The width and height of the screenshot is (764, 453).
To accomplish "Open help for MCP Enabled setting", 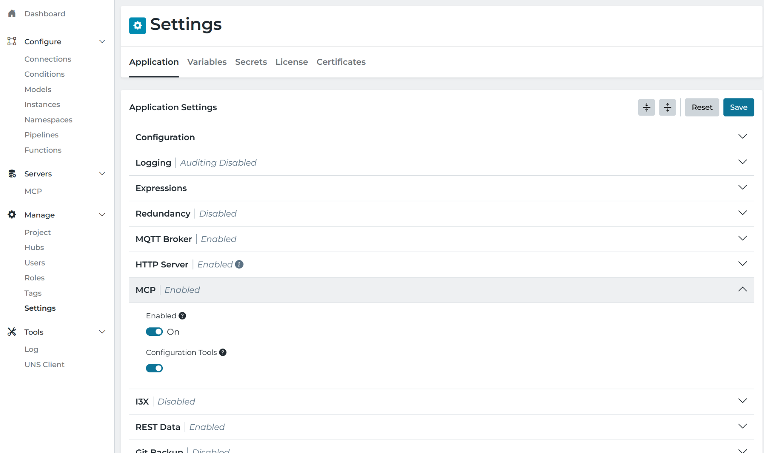I will coord(182,316).
